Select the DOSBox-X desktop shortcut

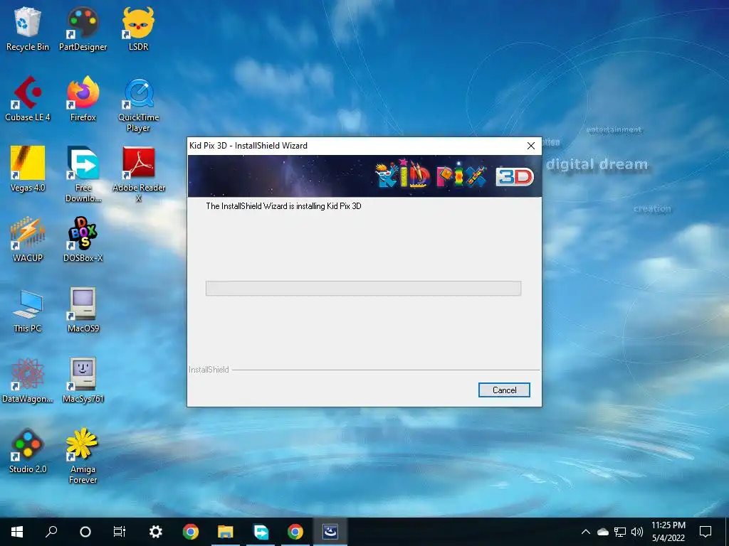click(83, 240)
